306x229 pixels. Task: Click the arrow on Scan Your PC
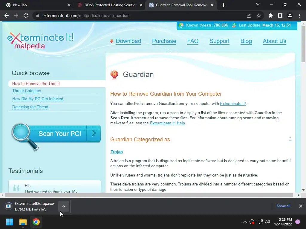pos(94,134)
